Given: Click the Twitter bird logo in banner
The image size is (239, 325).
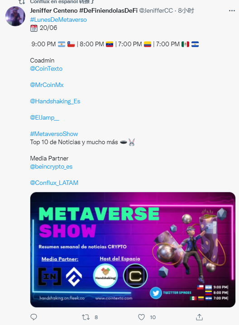Looking at the screenshot, I should click(156, 293).
